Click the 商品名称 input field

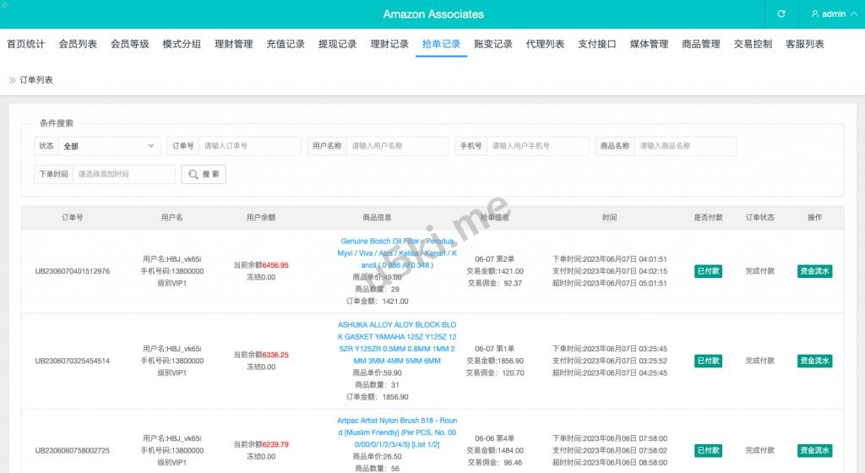pos(684,146)
